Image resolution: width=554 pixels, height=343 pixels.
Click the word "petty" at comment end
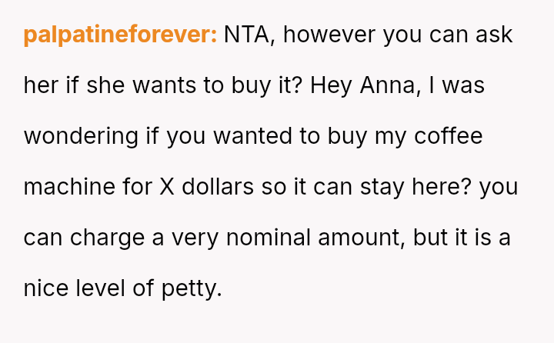[192, 288]
